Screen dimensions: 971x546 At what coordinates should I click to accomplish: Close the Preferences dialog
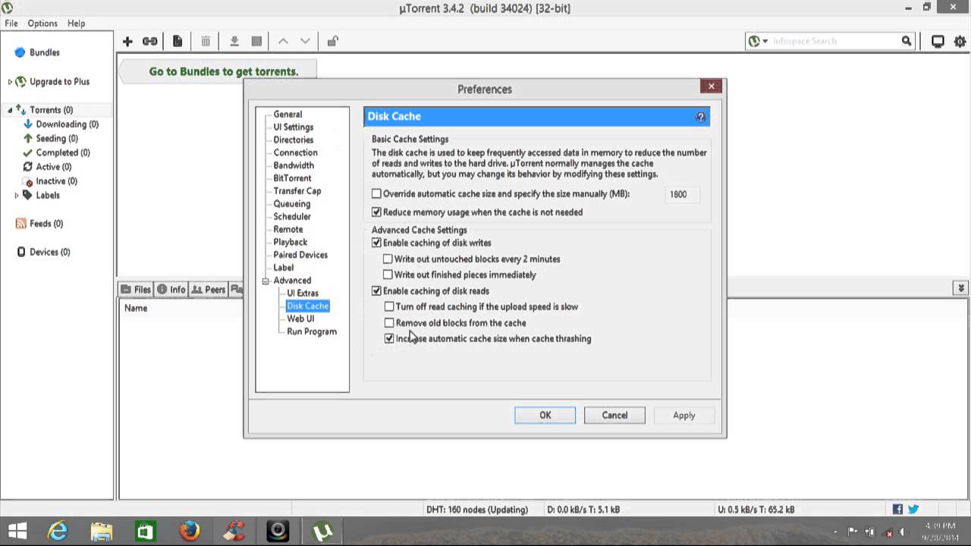pyautogui.click(x=712, y=86)
